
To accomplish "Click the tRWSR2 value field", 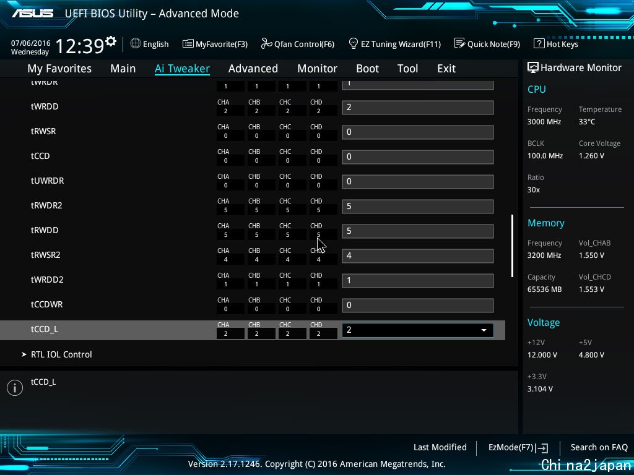I will [x=418, y=255].
